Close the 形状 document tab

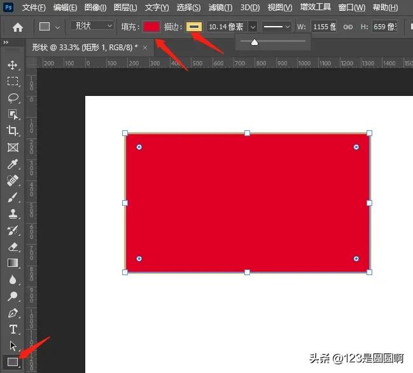point(145,48)
